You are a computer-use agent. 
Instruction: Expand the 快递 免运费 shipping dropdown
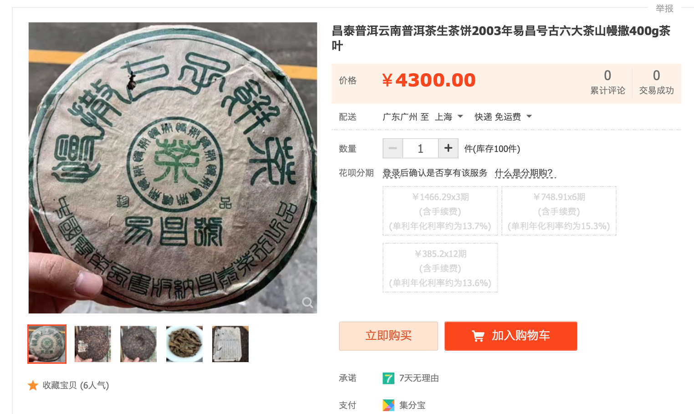[x=503, y=117]
